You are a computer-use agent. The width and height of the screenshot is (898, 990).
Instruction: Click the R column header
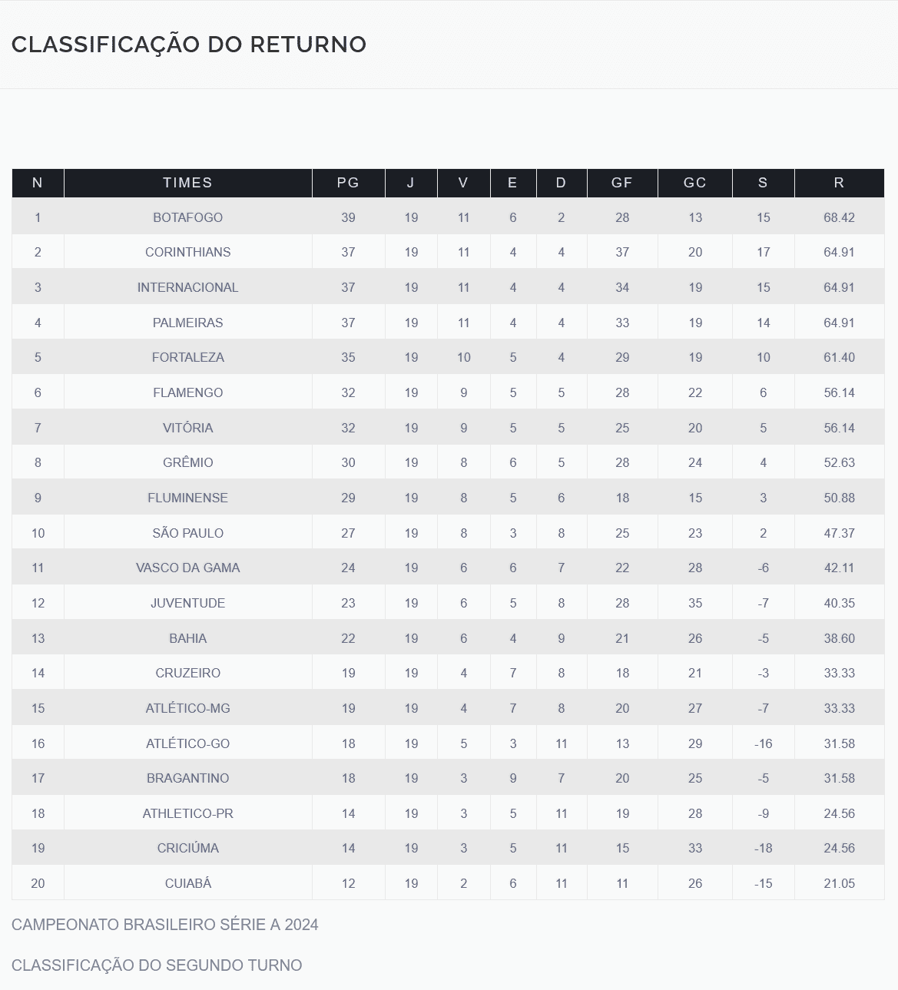coord(838,183)
